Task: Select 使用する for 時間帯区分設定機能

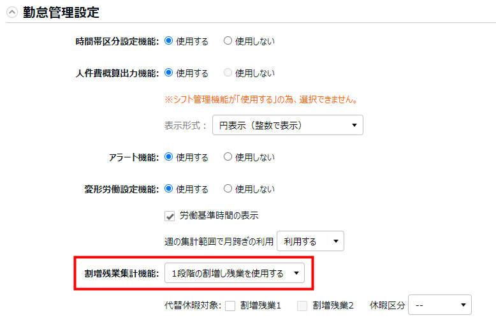Action: pyautogui.click(x=169, y=41)
